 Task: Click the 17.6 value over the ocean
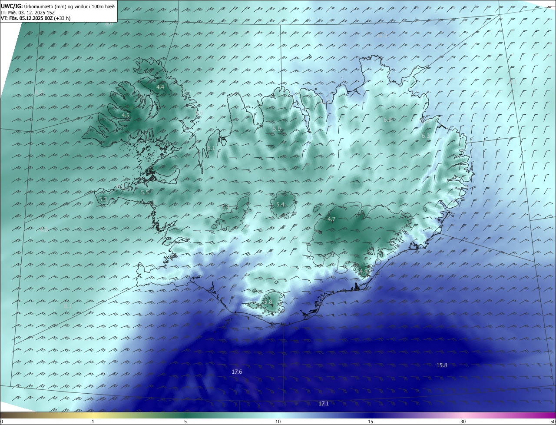point(237,372)
